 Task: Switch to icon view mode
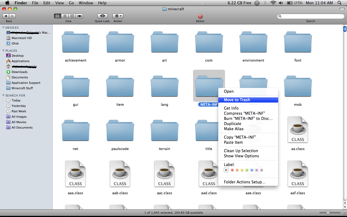coord(57,16)
